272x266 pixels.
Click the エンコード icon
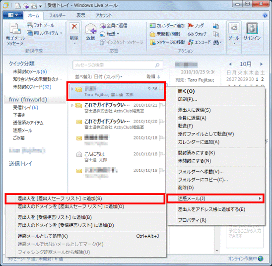coord(191,42)
